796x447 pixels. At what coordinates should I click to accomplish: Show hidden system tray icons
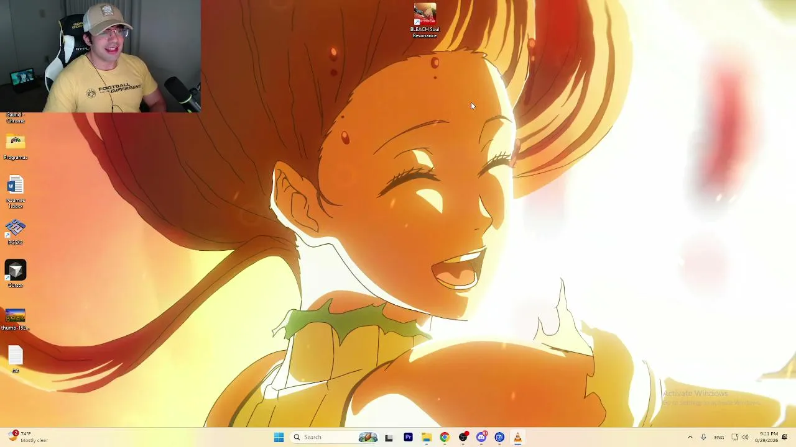pyautogui.click(x=690, y=437)
